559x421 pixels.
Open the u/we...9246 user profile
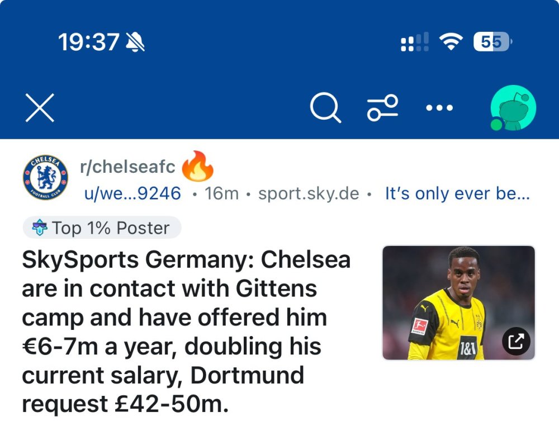click(x=132, y=193)
